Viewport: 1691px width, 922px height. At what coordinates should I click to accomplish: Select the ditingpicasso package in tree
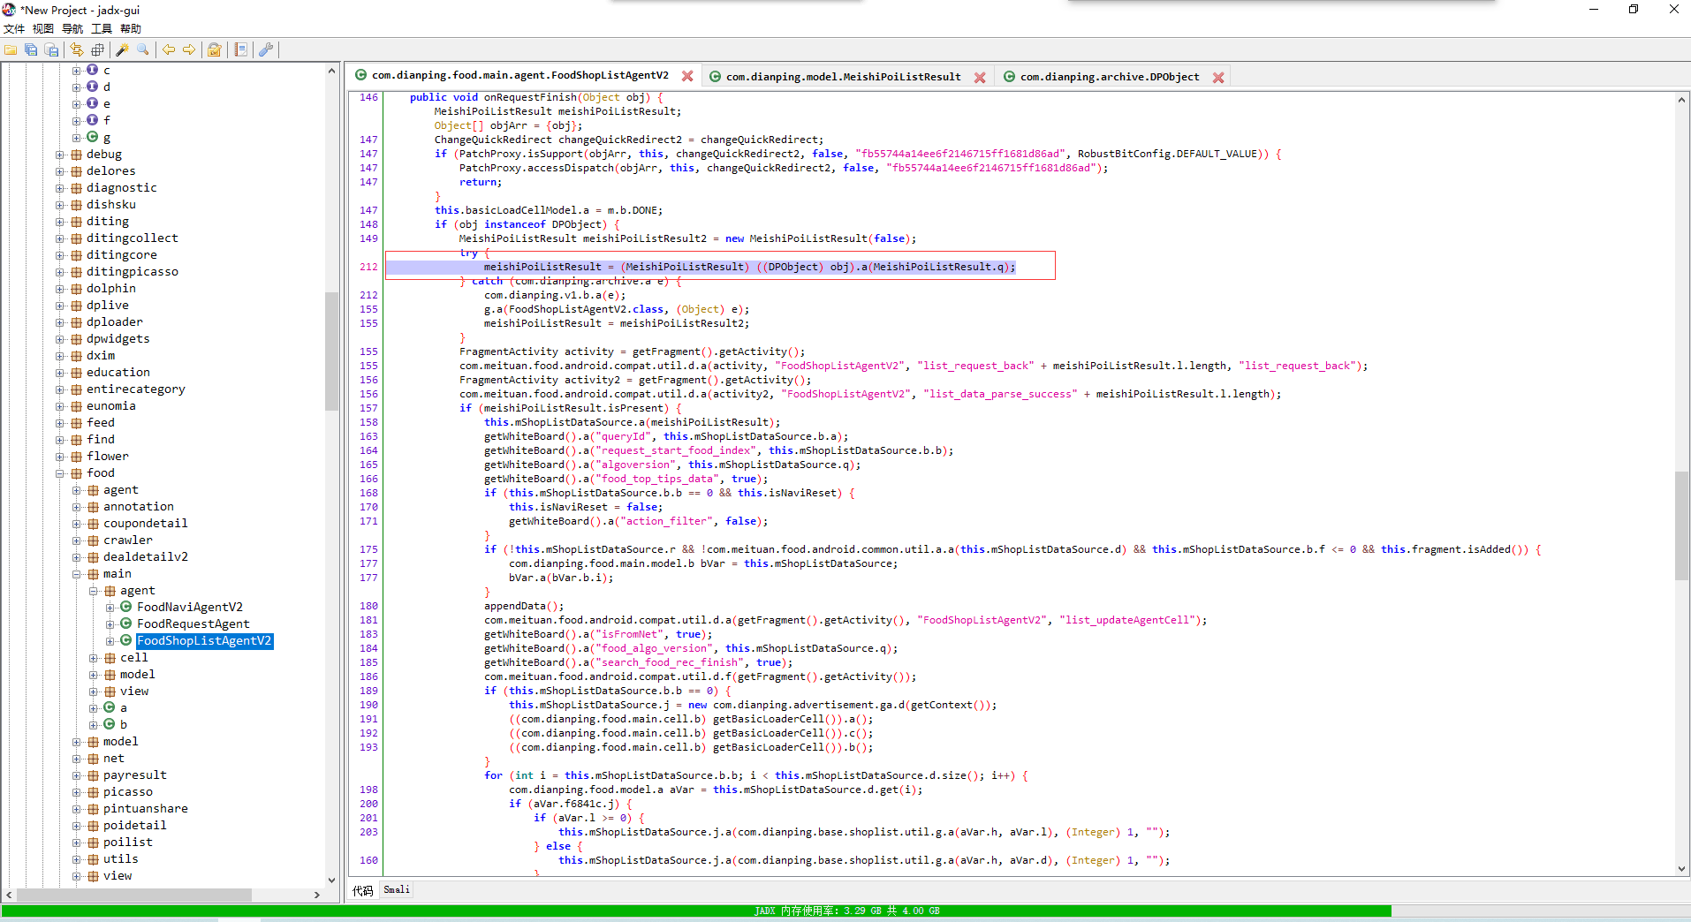133,272
